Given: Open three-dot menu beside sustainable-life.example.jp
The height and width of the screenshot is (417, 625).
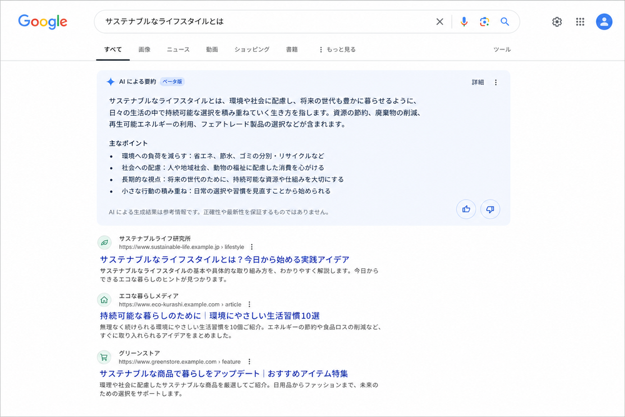Looking at the screenshot, I should 251,247.
